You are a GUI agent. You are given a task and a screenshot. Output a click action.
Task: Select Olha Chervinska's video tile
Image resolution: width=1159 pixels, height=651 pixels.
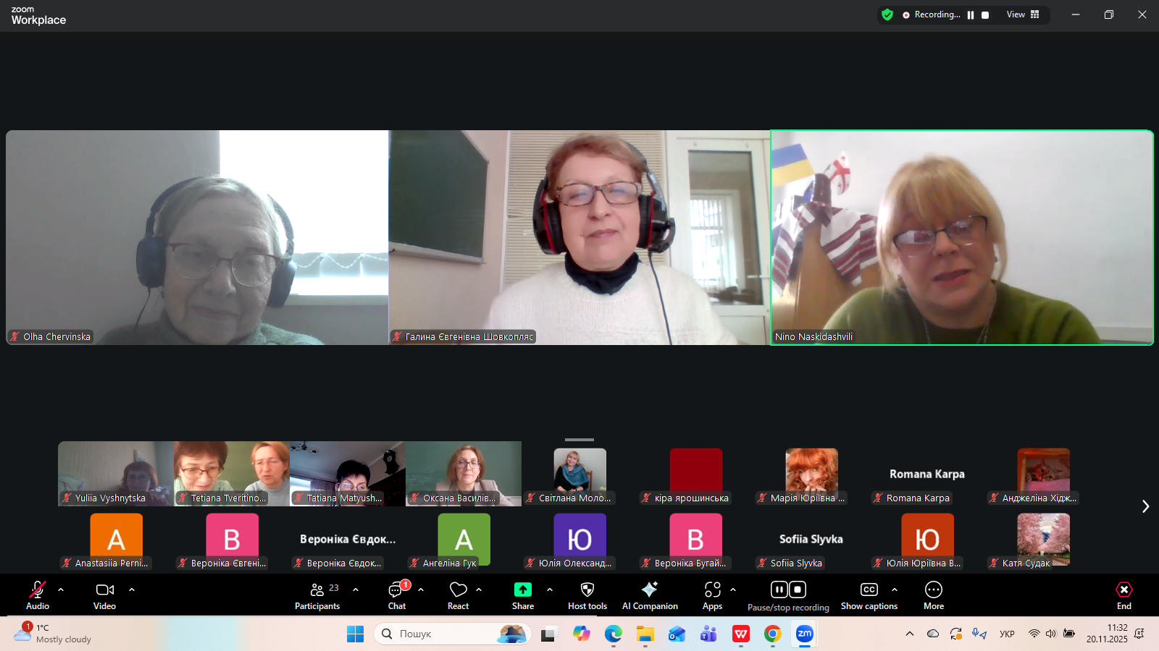pos(197,237)
